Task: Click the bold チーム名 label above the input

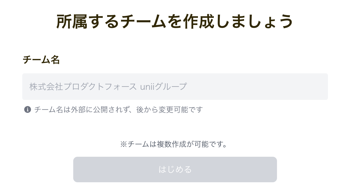Action: pyautogui.click(x=41, y=60)
